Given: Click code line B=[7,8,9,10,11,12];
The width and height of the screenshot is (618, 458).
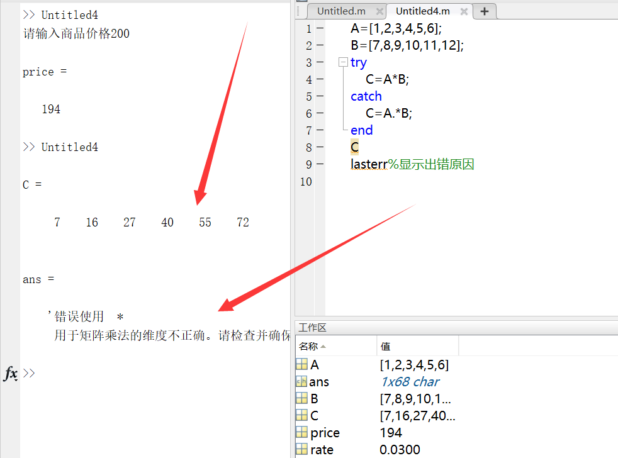Looking at the screenshot, I should tap(407, 45).
